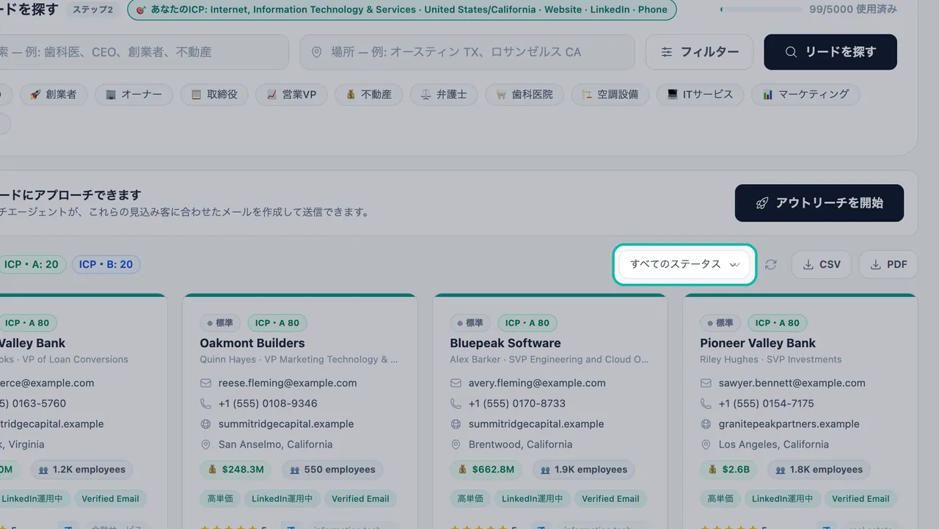Click the map pin beside Los Angeles, California
This screenshot has width=939, height=529.
click(x=706, y=445)
